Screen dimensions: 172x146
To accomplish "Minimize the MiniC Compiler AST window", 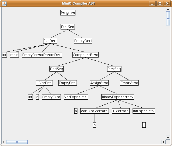I will click(x=153, y=3).
